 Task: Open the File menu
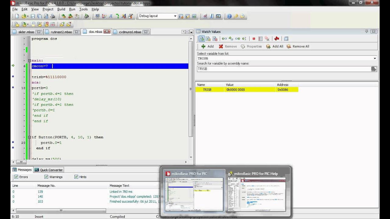(x=15, y=9)
